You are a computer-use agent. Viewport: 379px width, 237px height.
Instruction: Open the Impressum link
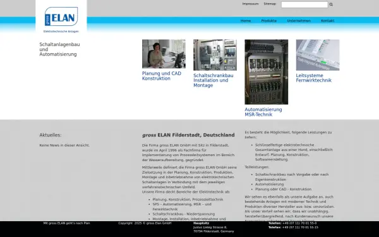point(250,4)
